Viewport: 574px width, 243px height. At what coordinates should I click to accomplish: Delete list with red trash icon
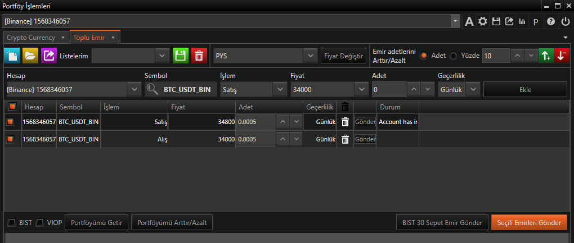click(x=199, y=56)
